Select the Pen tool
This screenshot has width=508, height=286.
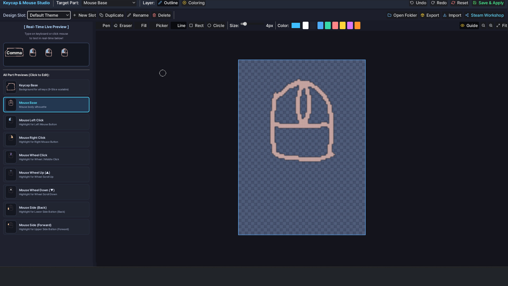click(x=104, y=26)
